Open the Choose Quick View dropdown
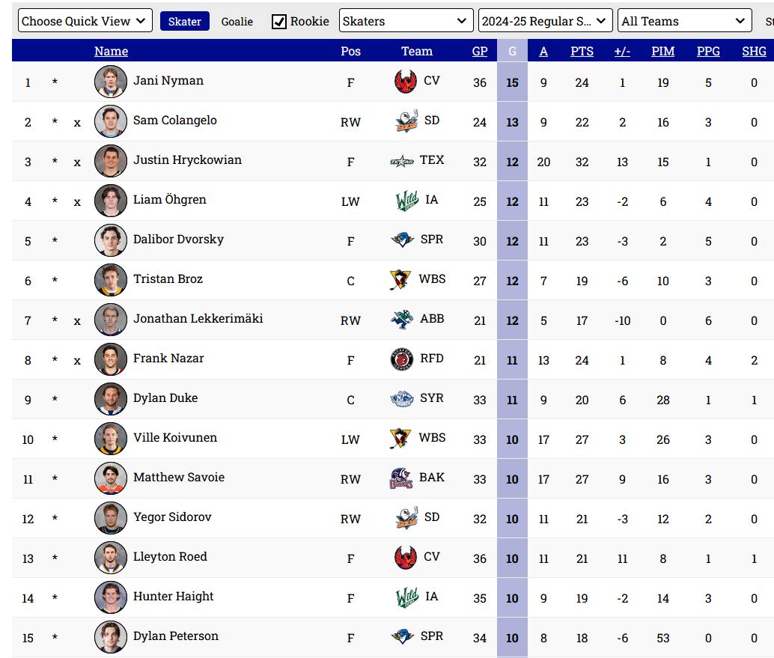774x658 pixels. pos(85,21)
